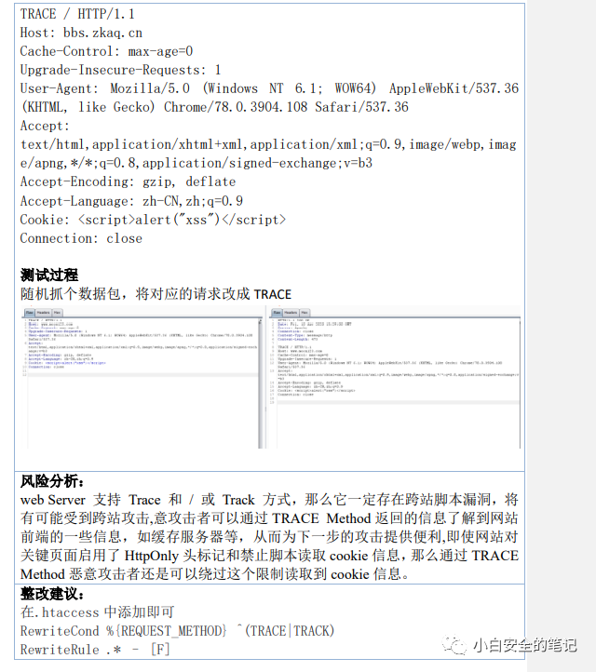Click the '关键页面启用了 HttpOnly' line
This screenshot has width=596, height=672.
[x=269, y=556]
